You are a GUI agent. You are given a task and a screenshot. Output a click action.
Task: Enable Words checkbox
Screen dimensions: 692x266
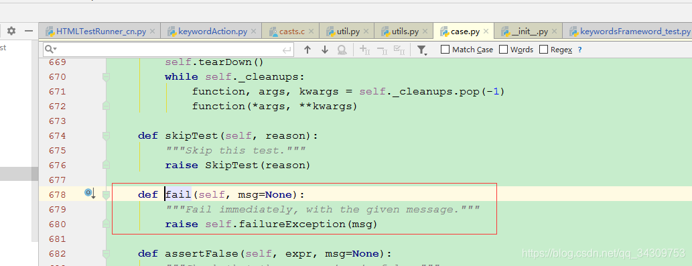click(x=503, y=50)
